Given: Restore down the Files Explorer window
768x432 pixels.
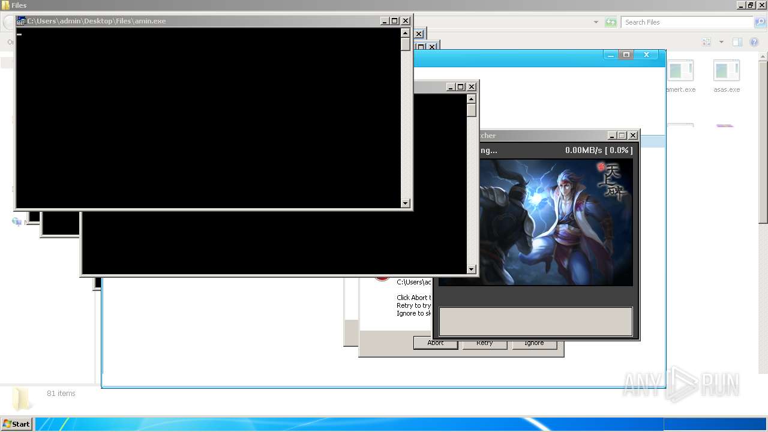Looking at the screenshot, I should (751, 5).
